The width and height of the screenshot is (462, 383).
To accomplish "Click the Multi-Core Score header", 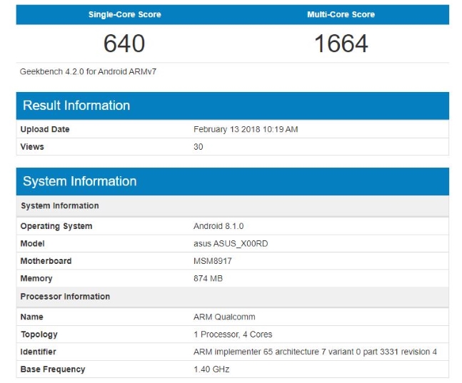I will pyautogui.click(x=341, y=14).
